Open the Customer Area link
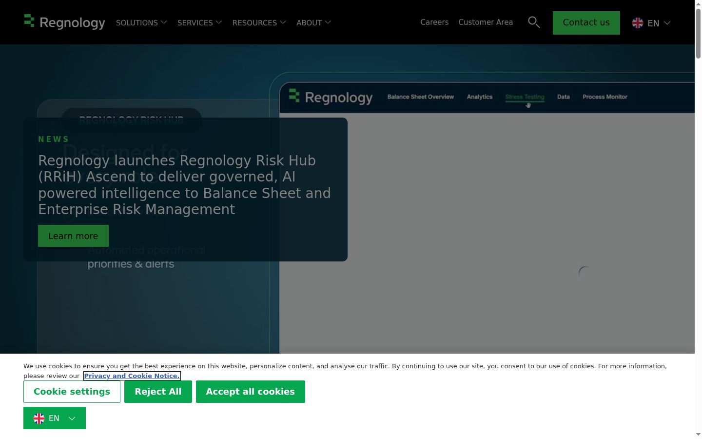 click(486, 22)
